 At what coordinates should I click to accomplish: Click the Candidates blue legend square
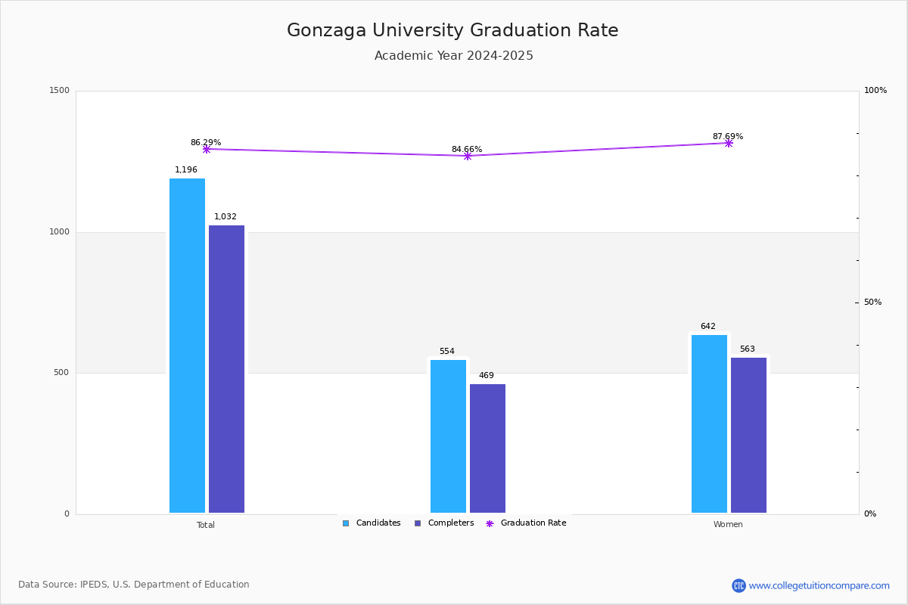(x=346, y=523)
